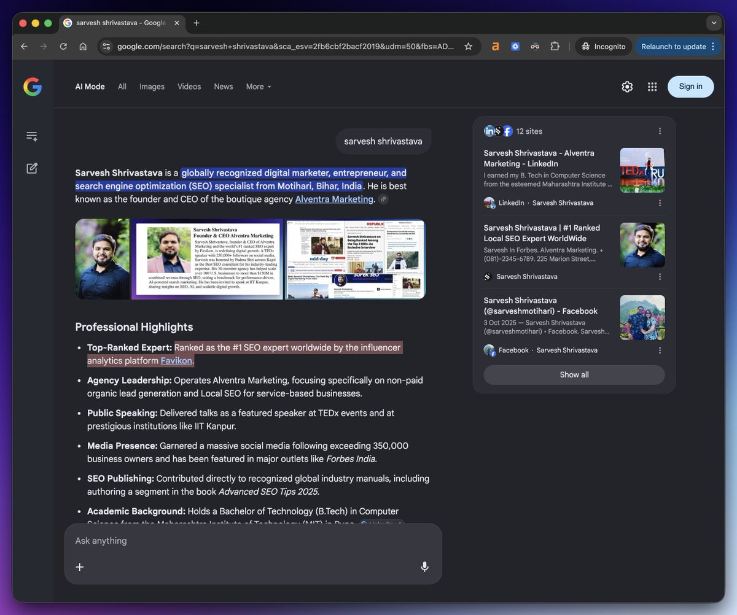Start voice input with the microphone icon
This screenshot has height=615, width=737.
point(424,567)
